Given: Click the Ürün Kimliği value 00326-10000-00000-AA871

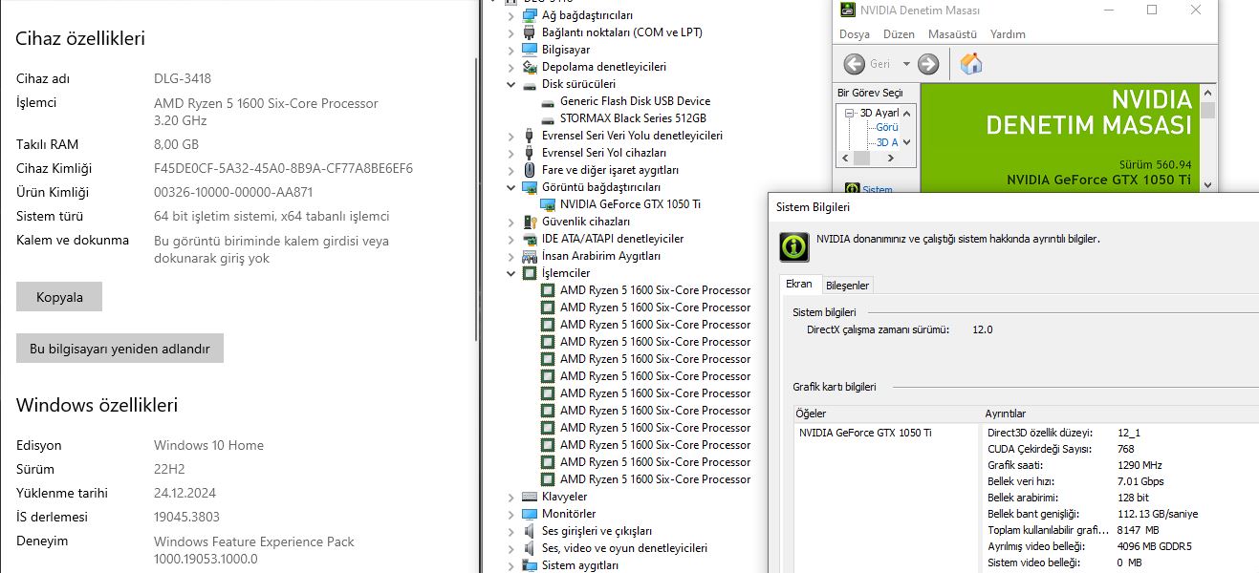Looking at the screenshot, I should 233,192.
